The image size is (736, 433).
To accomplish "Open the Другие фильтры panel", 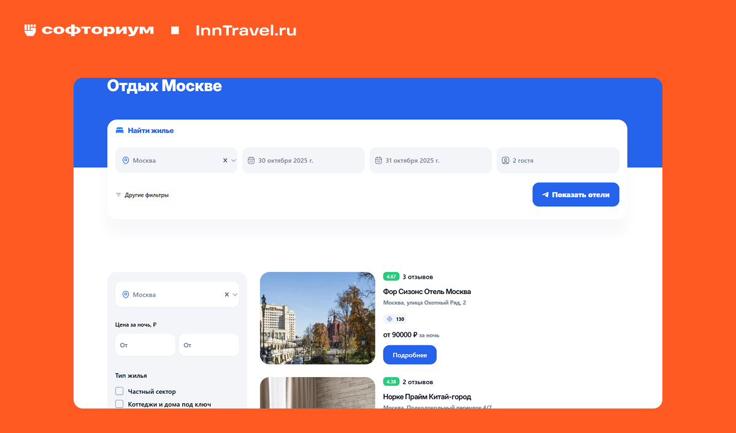I will click(147, 194).
